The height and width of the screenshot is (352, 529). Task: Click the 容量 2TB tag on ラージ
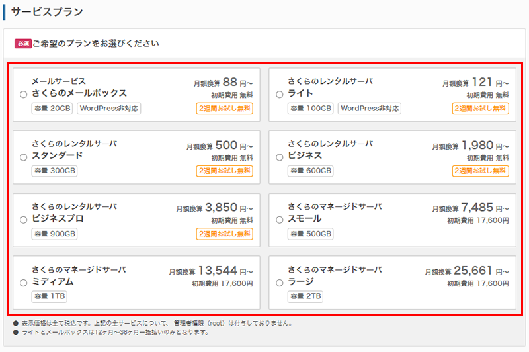point(305,296)
